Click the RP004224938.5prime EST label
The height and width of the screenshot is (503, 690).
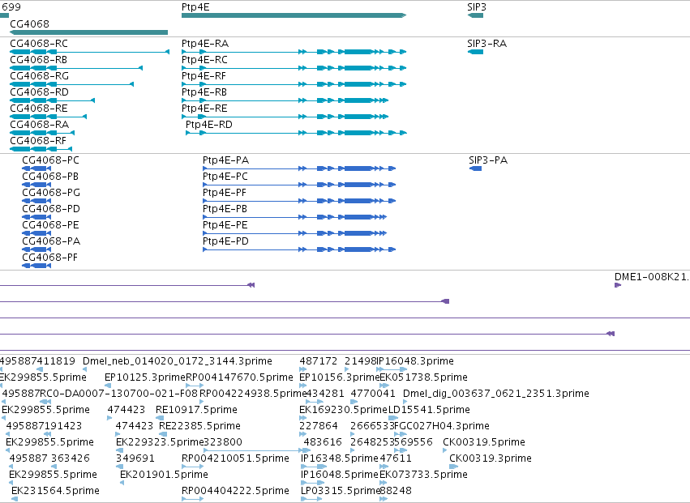(x=253, y=394)
